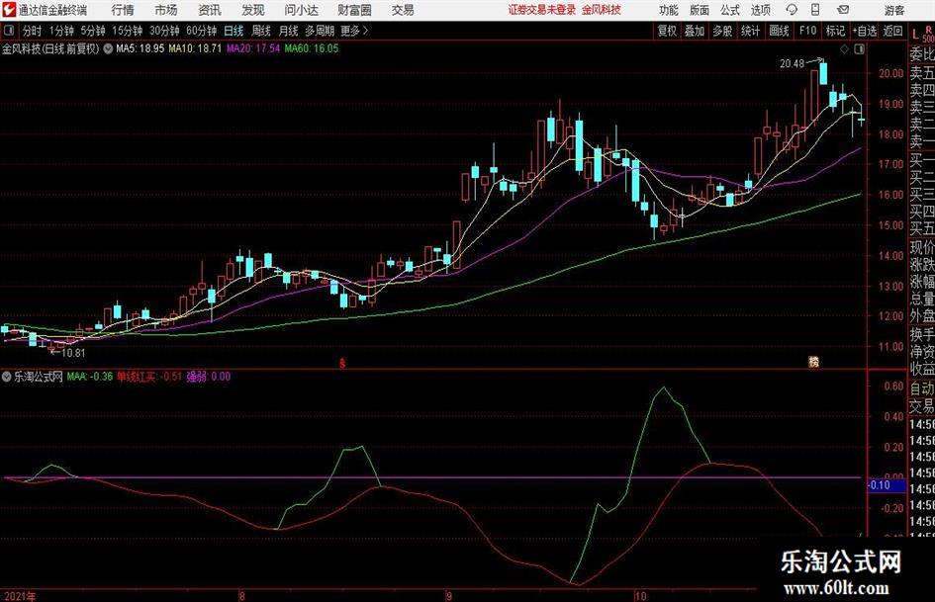Open the 多周期 multi-period view
Image resolution: width=935 pixels, height=602 pixels.
(x=320, y=31)
